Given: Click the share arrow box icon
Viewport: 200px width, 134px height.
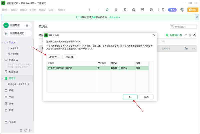Looking at the screenshot, I should pyautogui.click(x=125, y=10).
